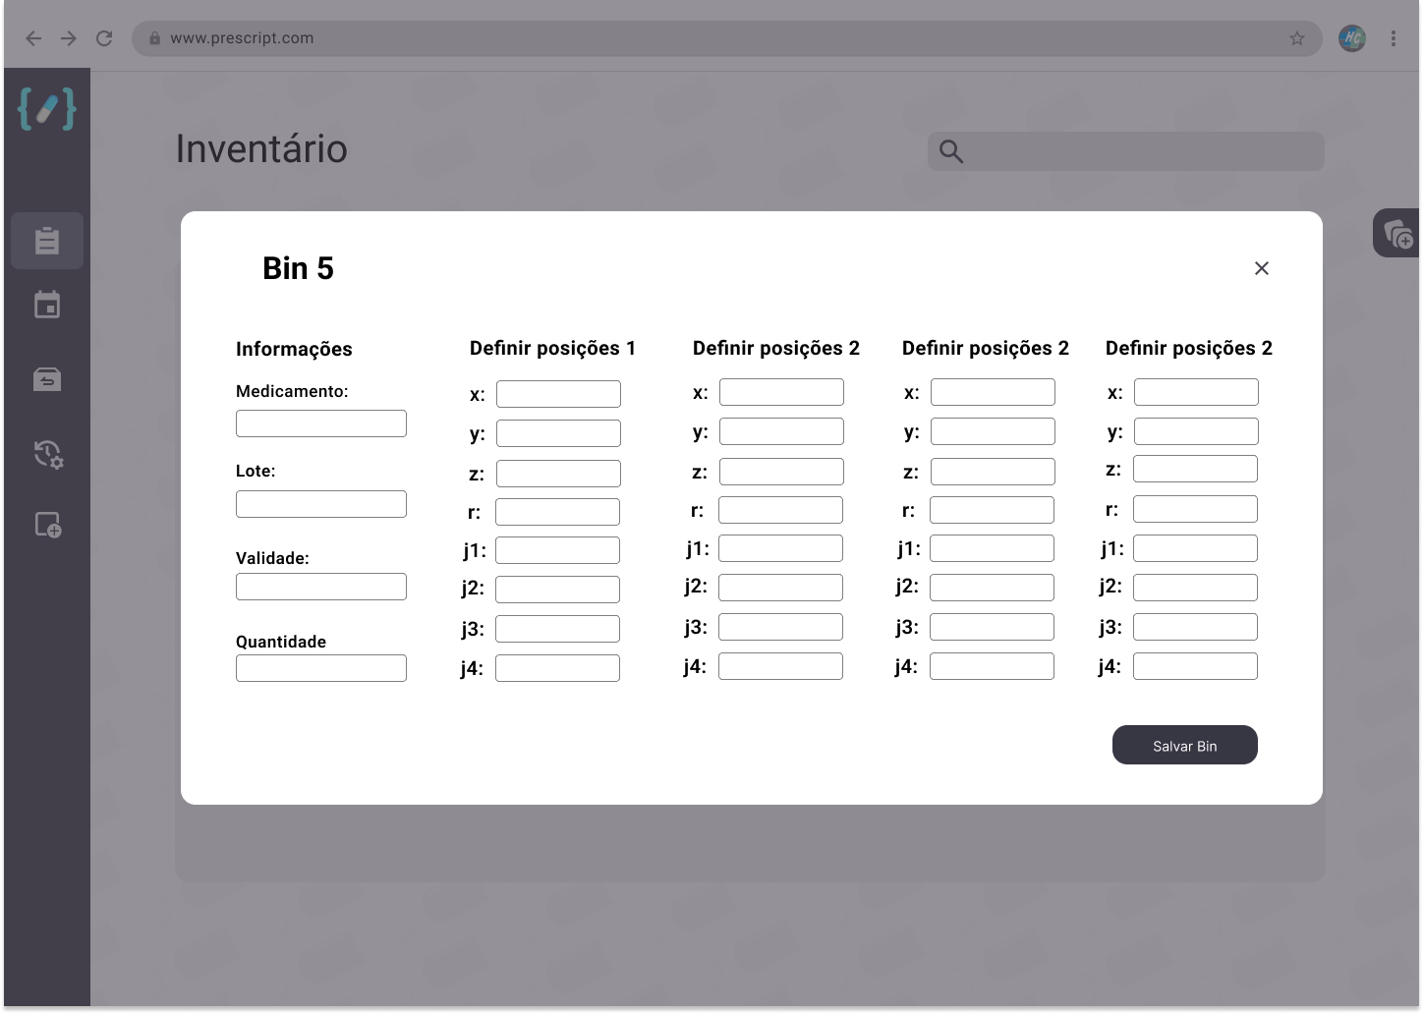This screenshot has height=1014, width=1423.
Task: Open the browser profile avatar
Action: 1352,38
